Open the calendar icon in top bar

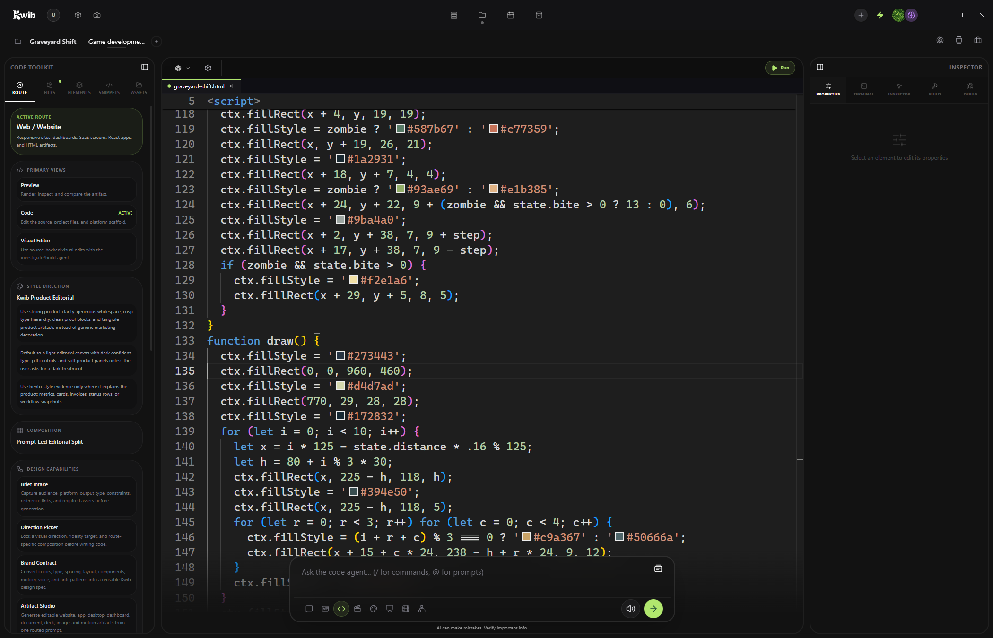pyautogui.click(x=511, y=15)
